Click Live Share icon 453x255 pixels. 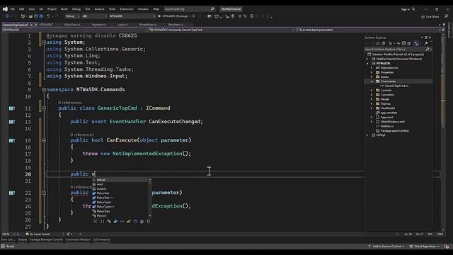(x=423, y=17)
